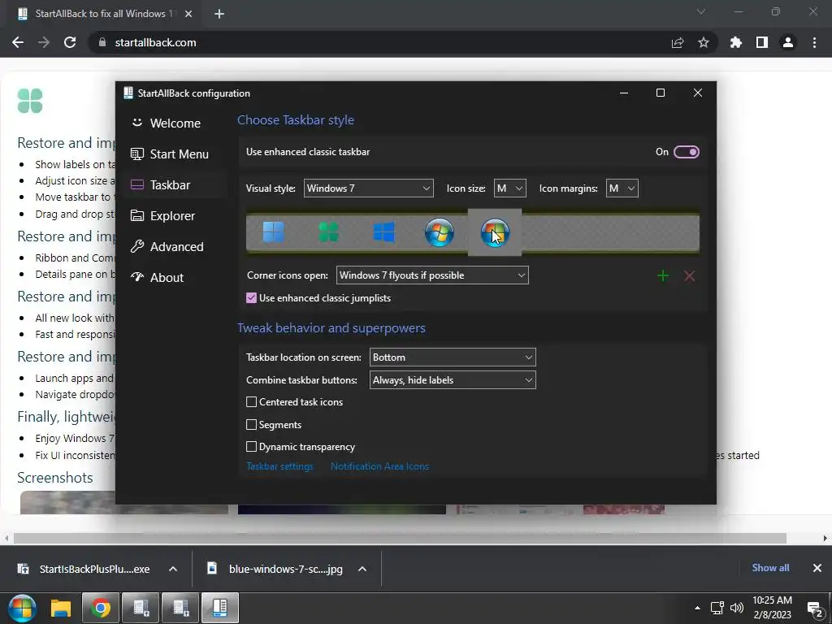The height and width of the screenshot is (624, 832).
Task: Open the Advanced settings page
Action: click(x=175, y=247)
